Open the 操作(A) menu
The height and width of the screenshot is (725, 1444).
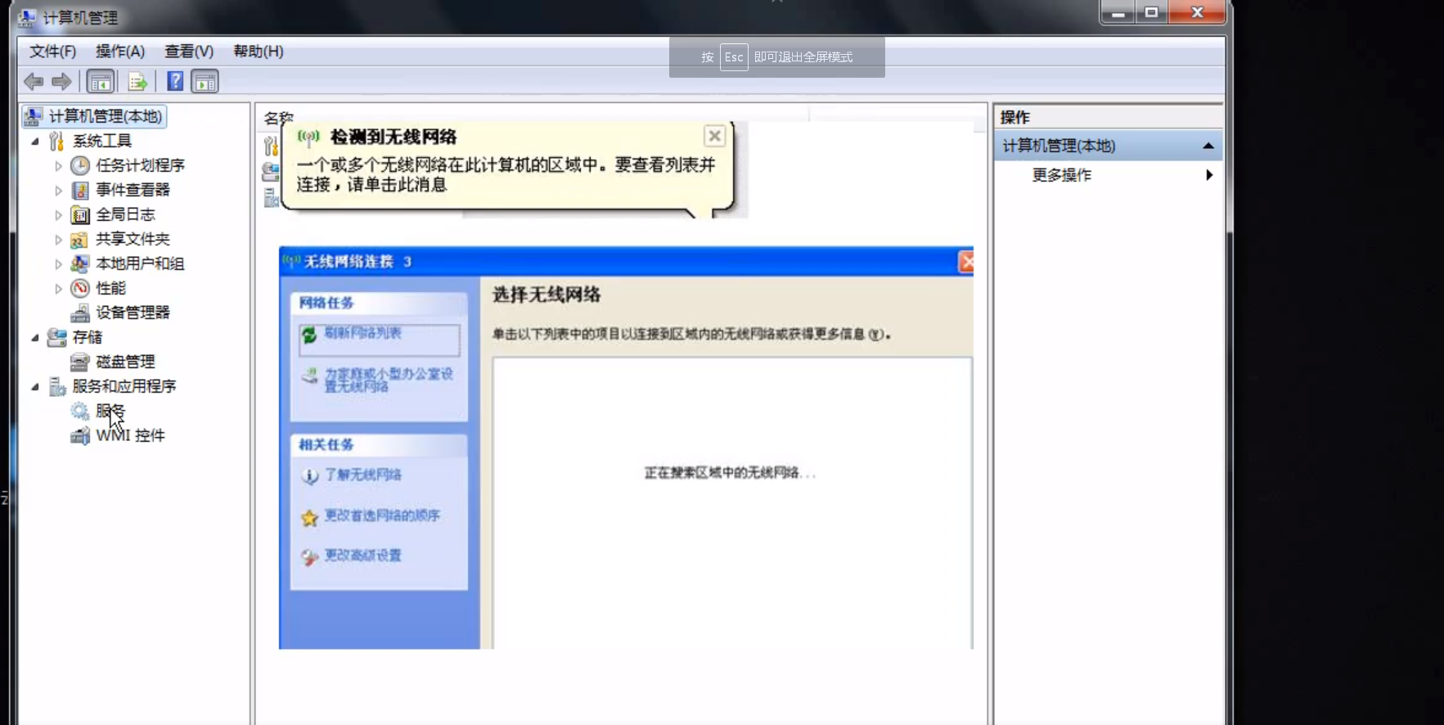(120, 52)
